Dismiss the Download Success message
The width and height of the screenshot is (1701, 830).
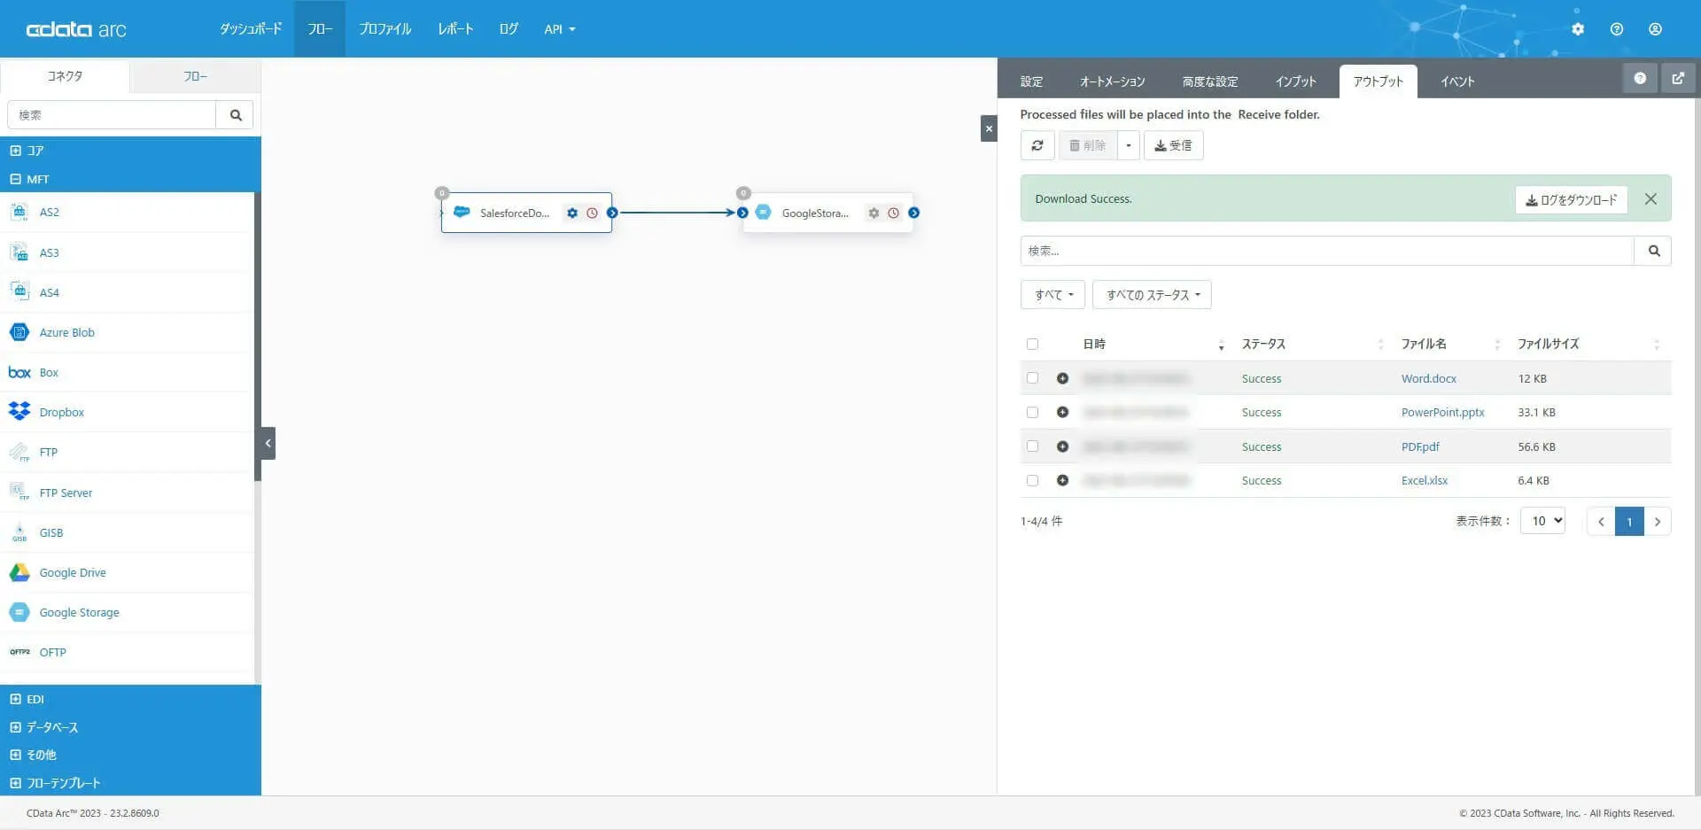click(1651, 199)
